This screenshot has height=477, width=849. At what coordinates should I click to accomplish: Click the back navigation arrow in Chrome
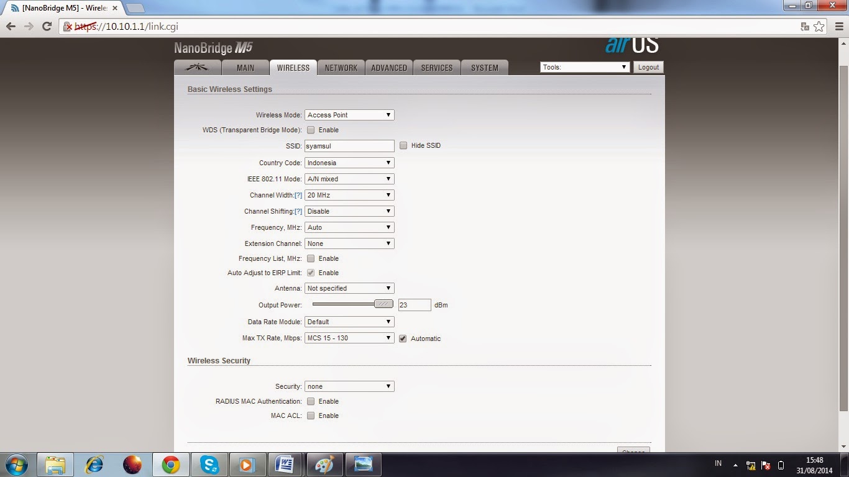11,27
